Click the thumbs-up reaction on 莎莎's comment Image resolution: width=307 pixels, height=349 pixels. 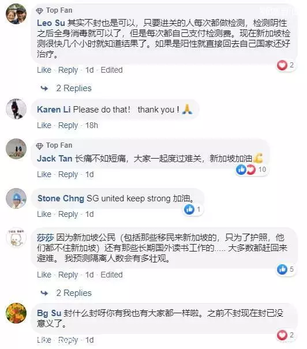tap(282, 269)
